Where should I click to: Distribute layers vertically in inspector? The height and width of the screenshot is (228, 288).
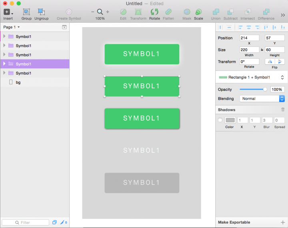coord(229,28)
